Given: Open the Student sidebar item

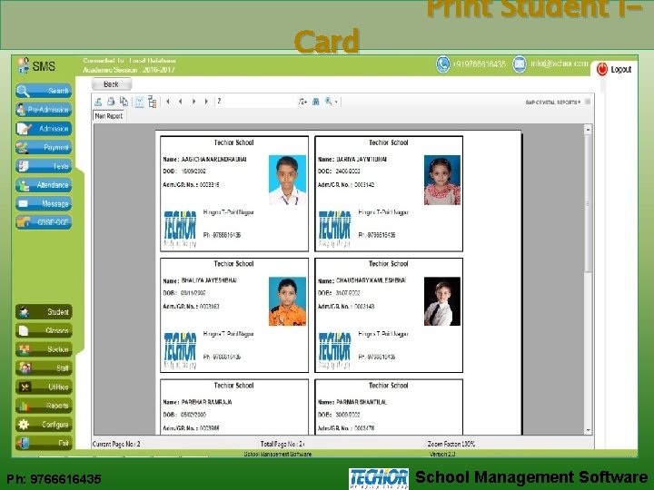Looking at the screenshot, I should click(x=44, y=311).
